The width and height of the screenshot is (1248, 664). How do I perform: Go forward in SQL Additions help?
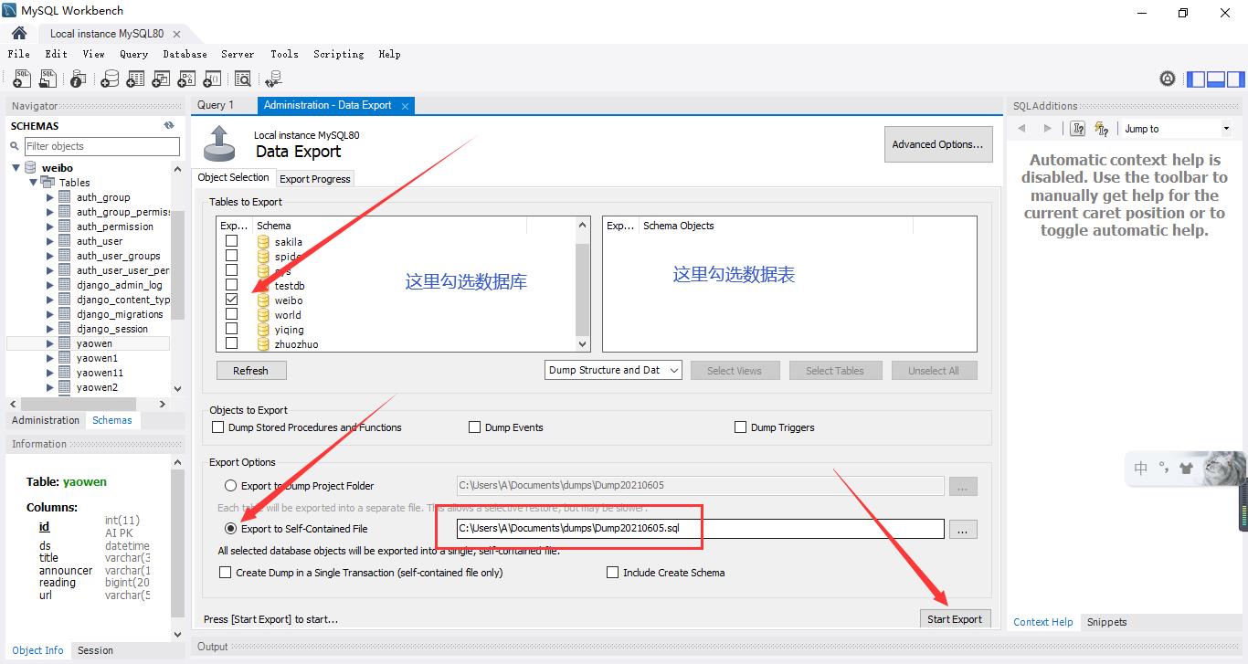1047,129
